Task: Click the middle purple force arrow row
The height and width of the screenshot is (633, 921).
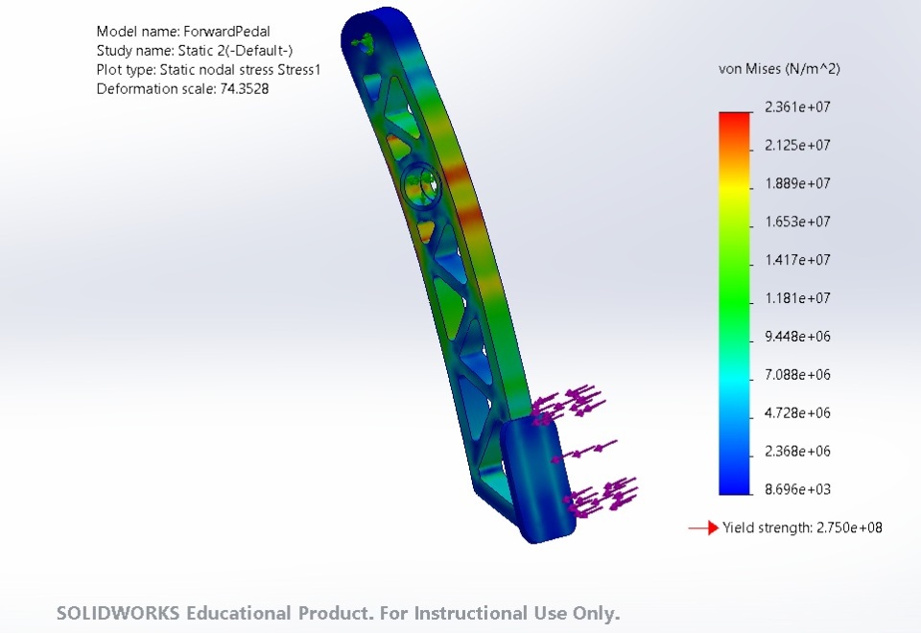Action: [584, 451]
